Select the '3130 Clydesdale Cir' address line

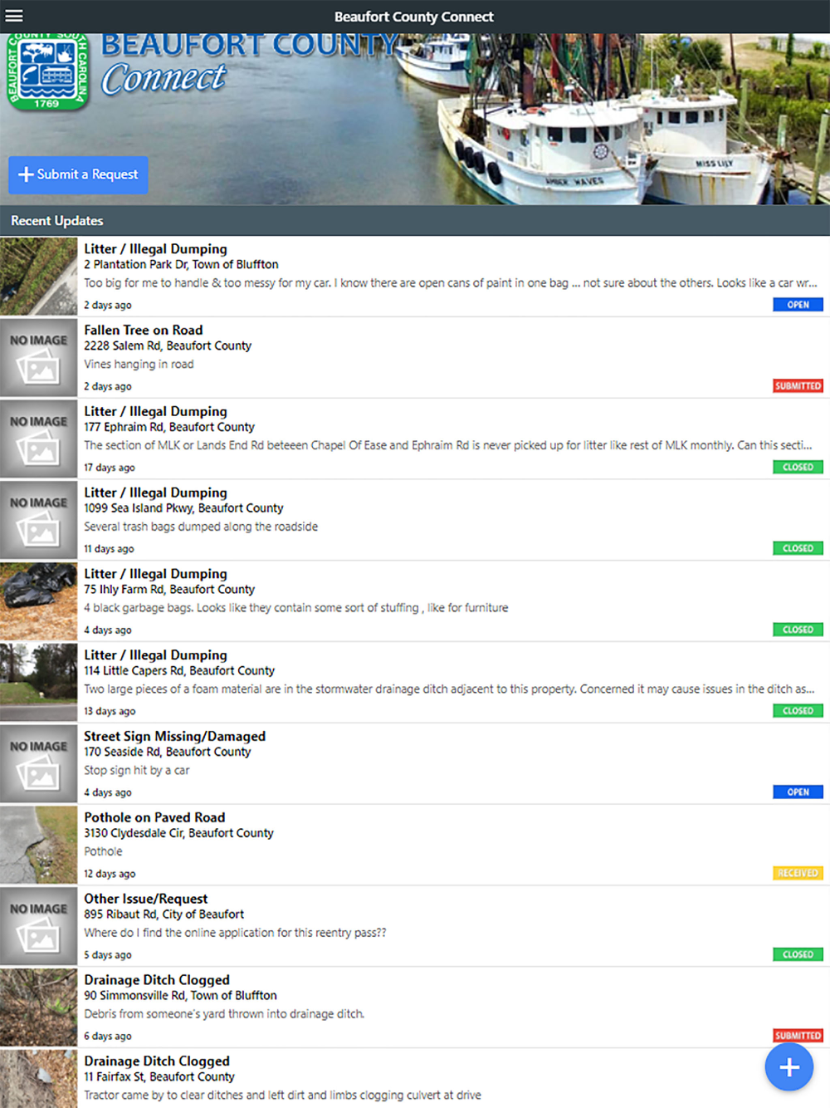click(x=178, y=833)
